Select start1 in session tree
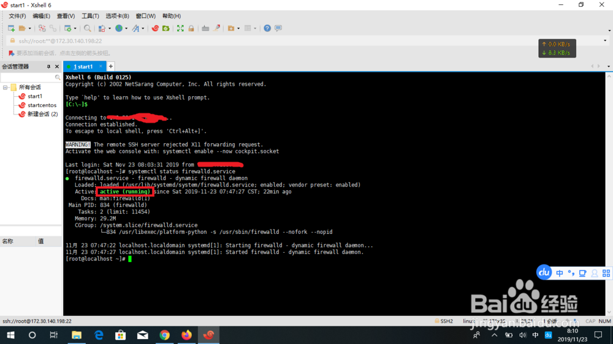Screen dimensions: 613x344 coord(35,96)
